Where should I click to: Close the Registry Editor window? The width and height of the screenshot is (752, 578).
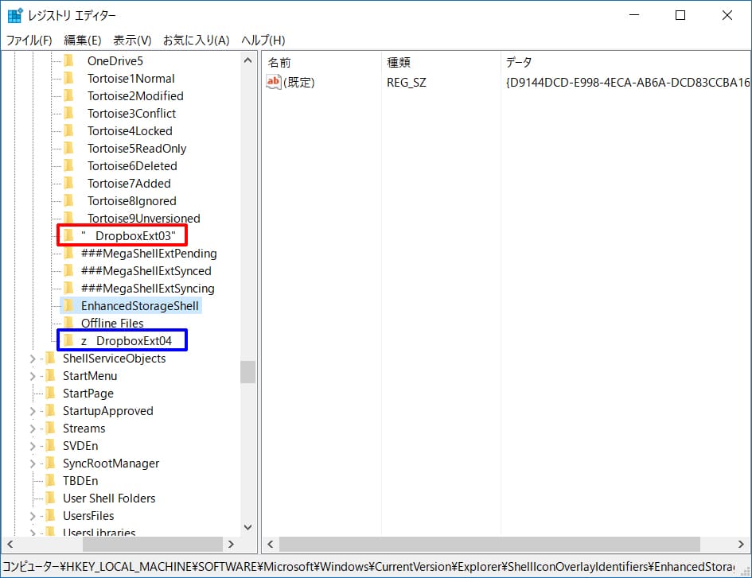727,15
